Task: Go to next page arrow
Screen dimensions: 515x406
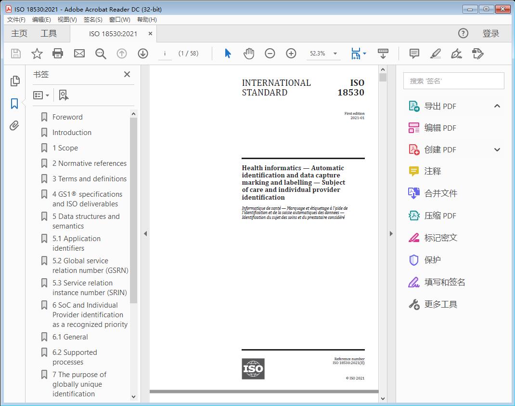Action: coord(143,54)
